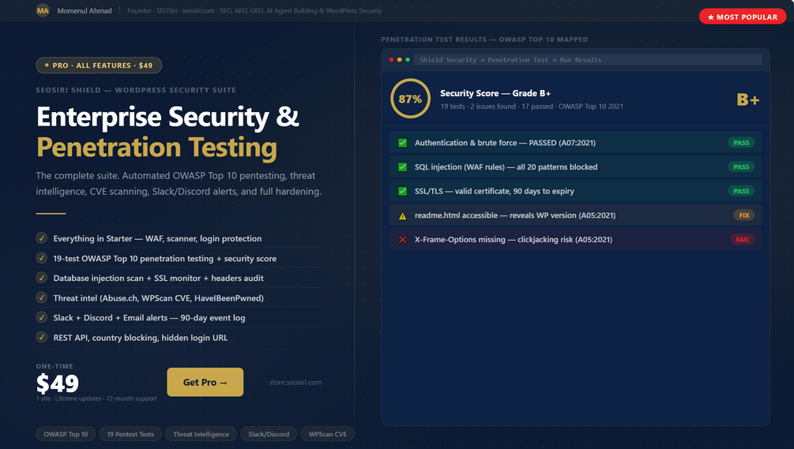This screenshot has width=794, height=449.
Task: Click the green check icon beside SQL injection
Action: (x=402, y=167)
